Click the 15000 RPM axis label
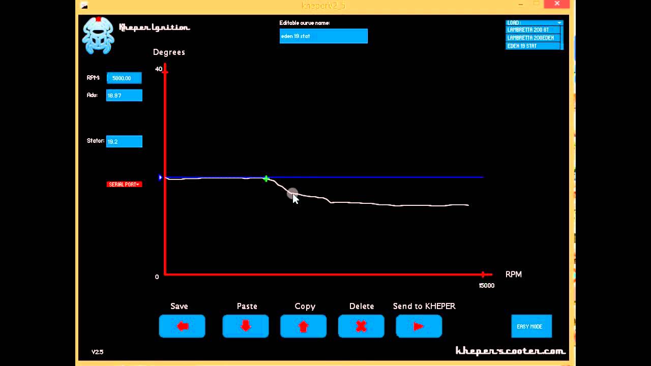 tap(487, 286)
